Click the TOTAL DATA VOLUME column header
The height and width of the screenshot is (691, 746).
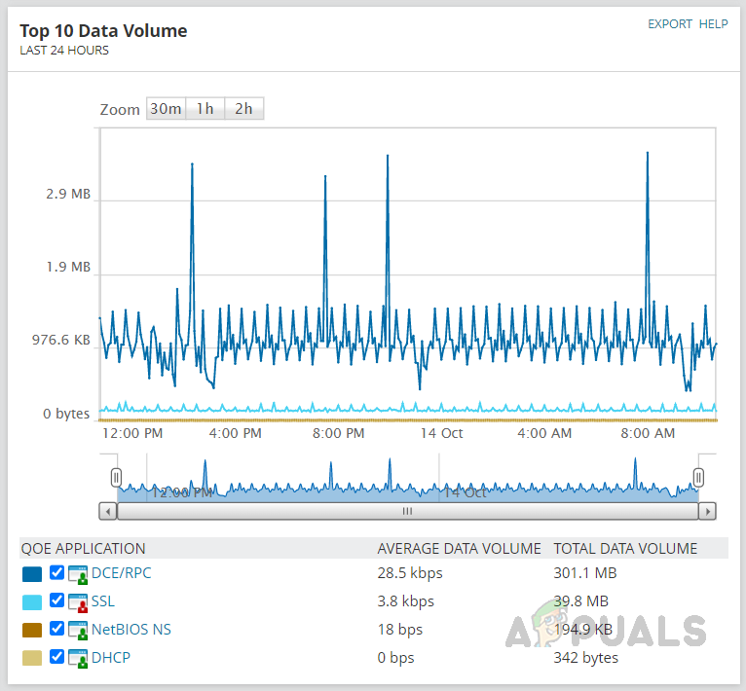(625, 548)
